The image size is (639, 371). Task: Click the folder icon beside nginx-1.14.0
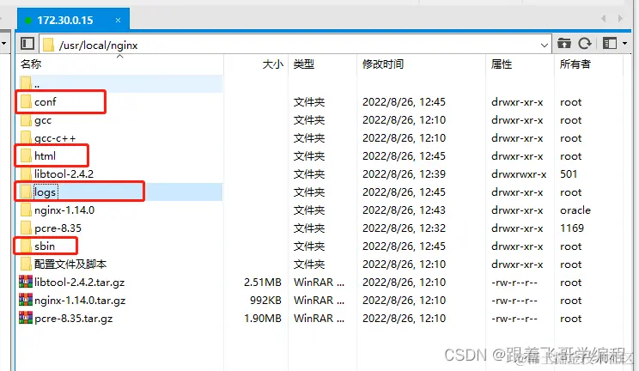tap(26, 210)
